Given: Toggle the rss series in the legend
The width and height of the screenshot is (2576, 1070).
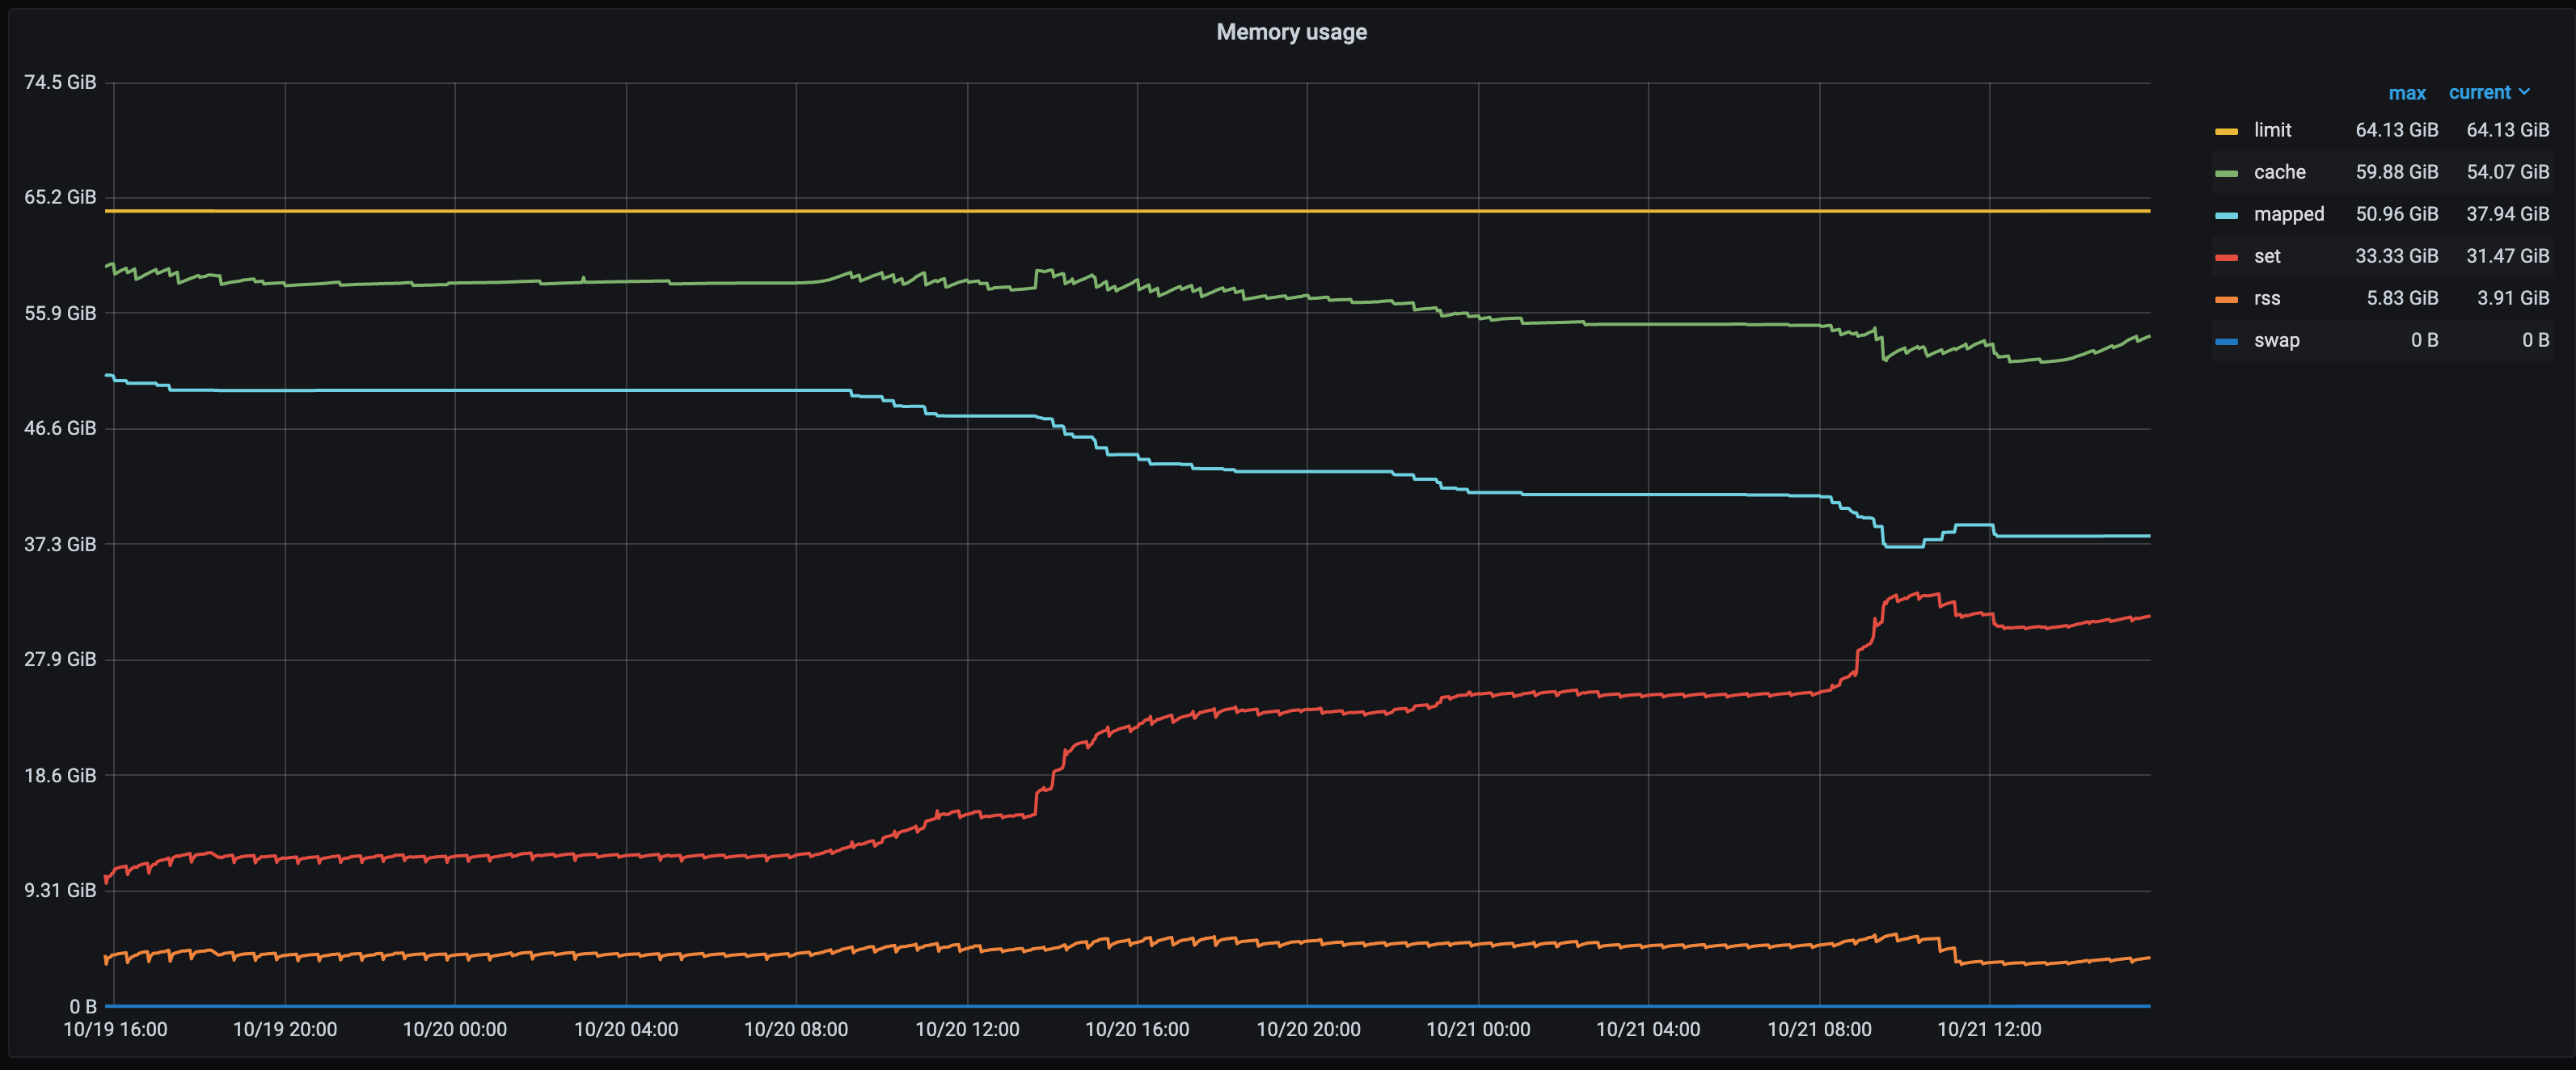Looking at the screenshot, I should [2268, 297].
